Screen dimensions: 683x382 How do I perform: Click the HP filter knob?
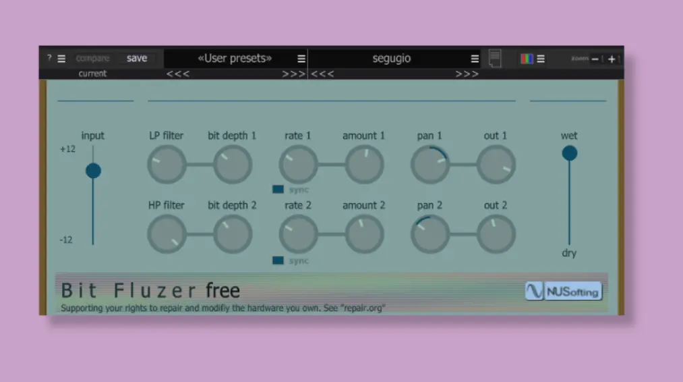pos(167,234)
